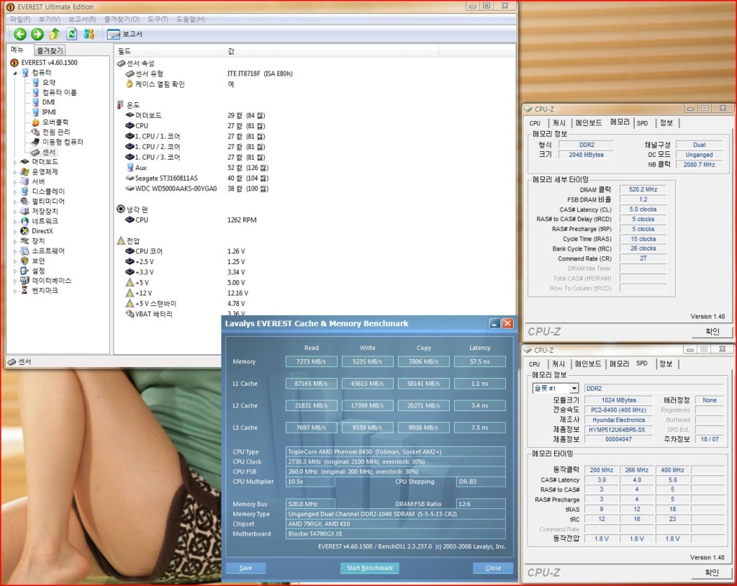The width and height of the screenshot is (737, 586).
Task: Click 확인 button in upper CPU-Z window
Action: point(712,331)
